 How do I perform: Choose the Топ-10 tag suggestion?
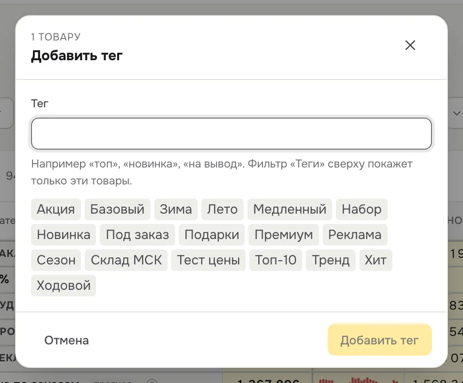[276, 260]
